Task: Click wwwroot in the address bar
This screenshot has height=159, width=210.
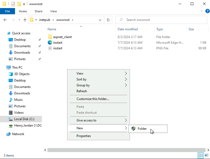Action: pyautogui.click(x=63, y=20)
